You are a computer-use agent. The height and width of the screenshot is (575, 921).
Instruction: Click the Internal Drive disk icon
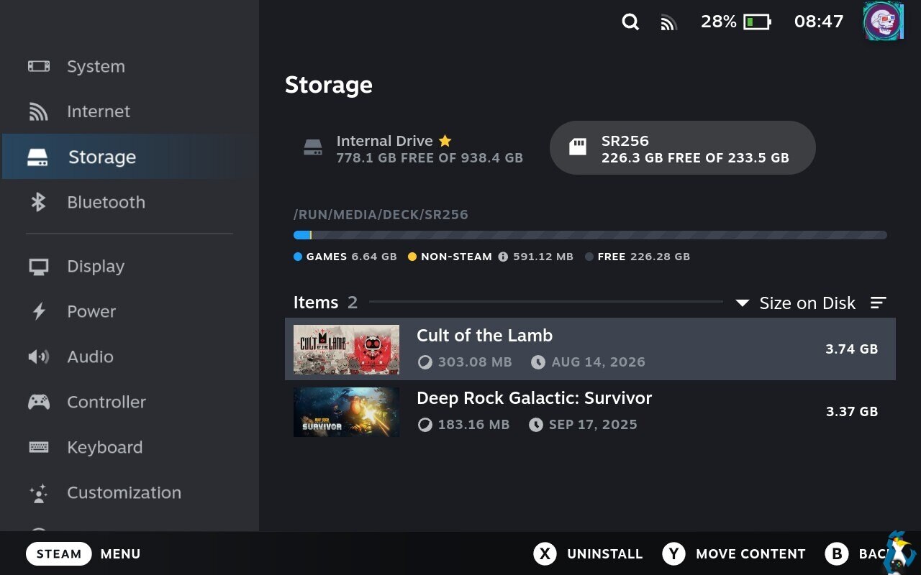pyautogui.click(x=313, y=148)
